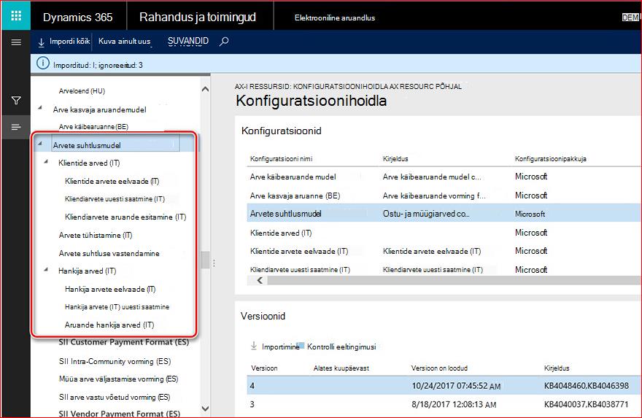Click tree scrollbar down arrow
The height and width of the screenshot is (418, 642).
pyautogui.click(x=206, y=409)
